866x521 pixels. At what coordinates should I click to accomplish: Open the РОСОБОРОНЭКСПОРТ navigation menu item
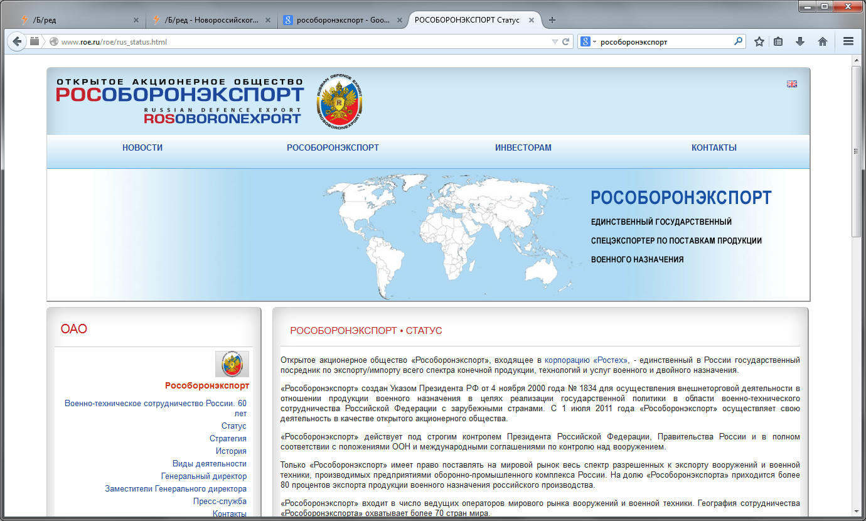tap(333, 148)
